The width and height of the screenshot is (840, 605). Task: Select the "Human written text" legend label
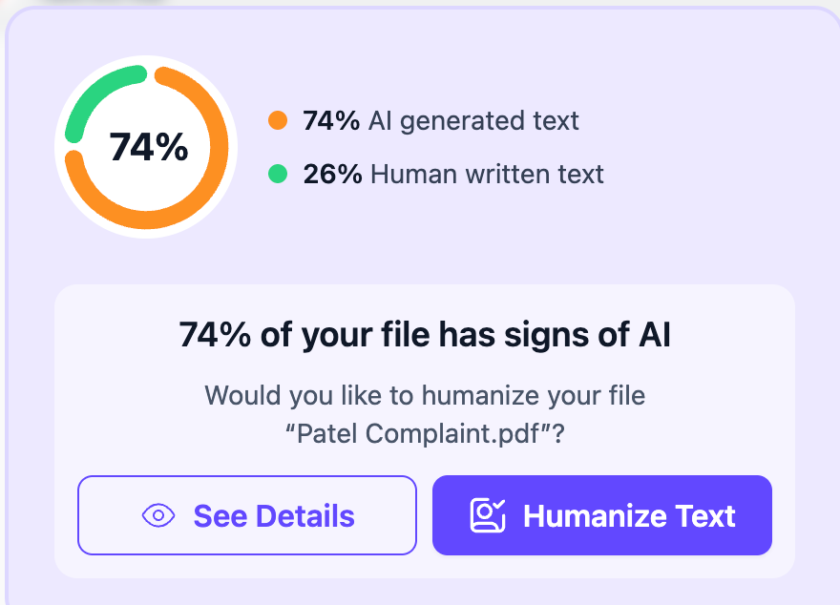[x=487, y=175]
